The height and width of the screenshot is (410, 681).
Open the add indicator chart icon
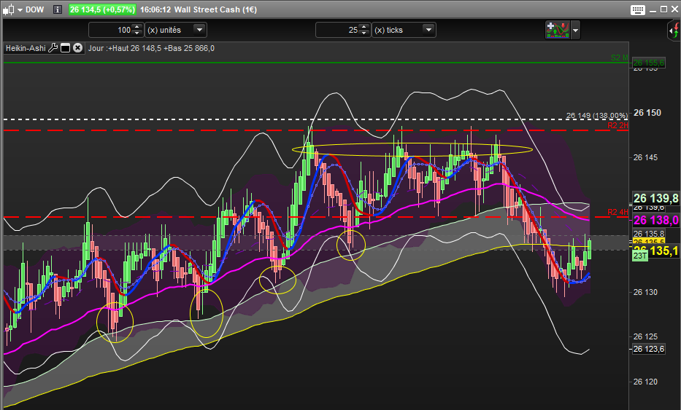[558, 31]
